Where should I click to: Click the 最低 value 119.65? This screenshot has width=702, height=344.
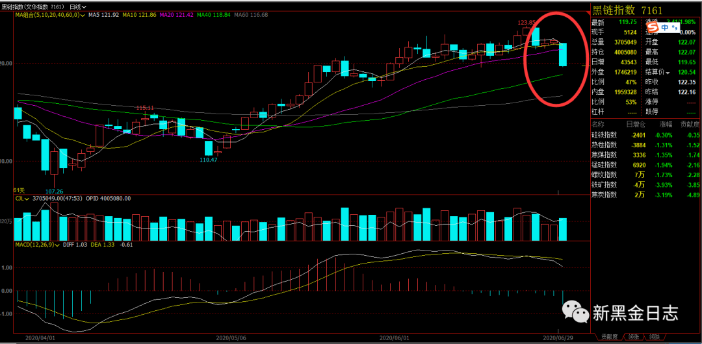point(688,62)
